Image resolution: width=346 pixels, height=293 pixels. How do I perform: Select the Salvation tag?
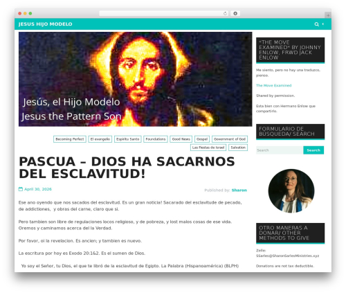pyautogui.click(x=238, y=148)
